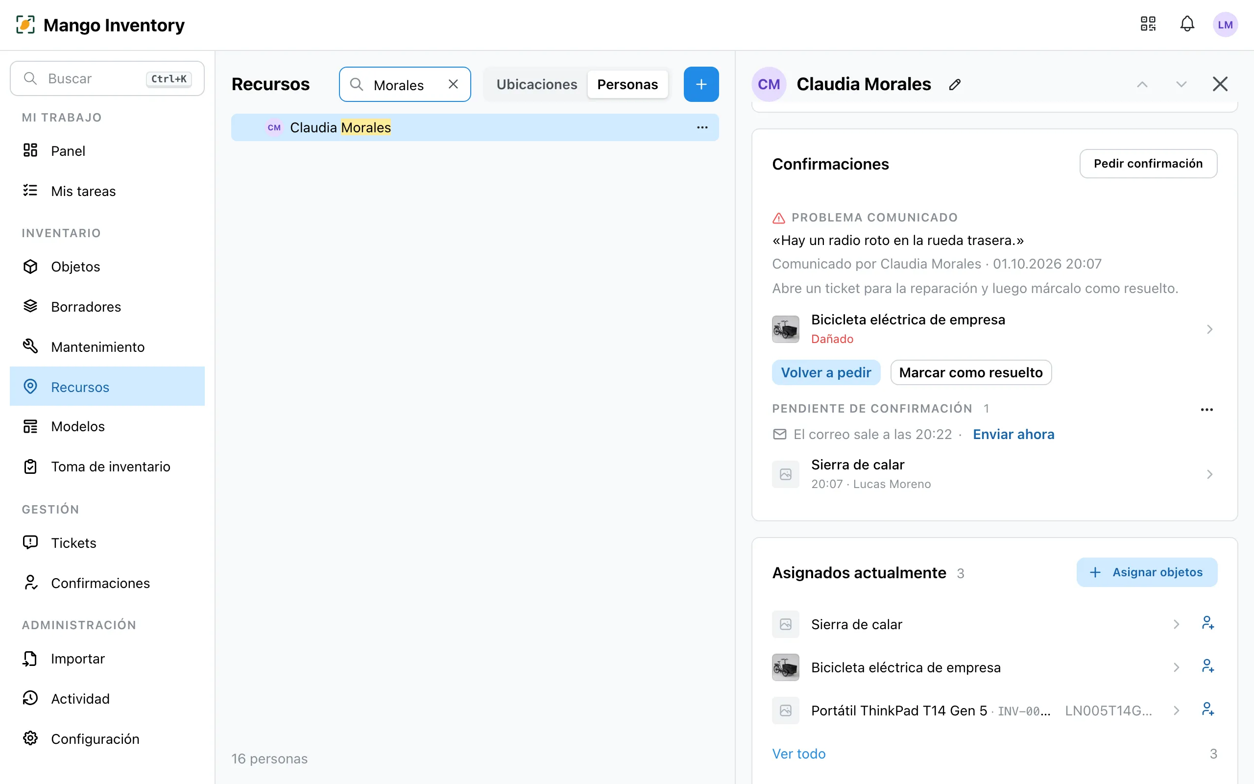Viewport: 1254px width, 784px height.
Task: Open Portátil ThinkPad T14 chevron
Action: (x=1176, y=710)
